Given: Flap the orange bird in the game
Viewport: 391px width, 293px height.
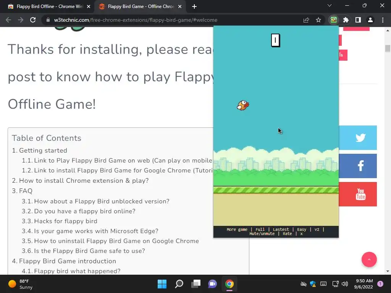Looking at the screenshot, I should [x=243, y=105].
